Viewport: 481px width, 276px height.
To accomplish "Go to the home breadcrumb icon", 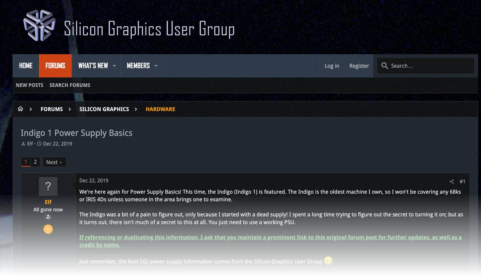I will coord(20,109).
